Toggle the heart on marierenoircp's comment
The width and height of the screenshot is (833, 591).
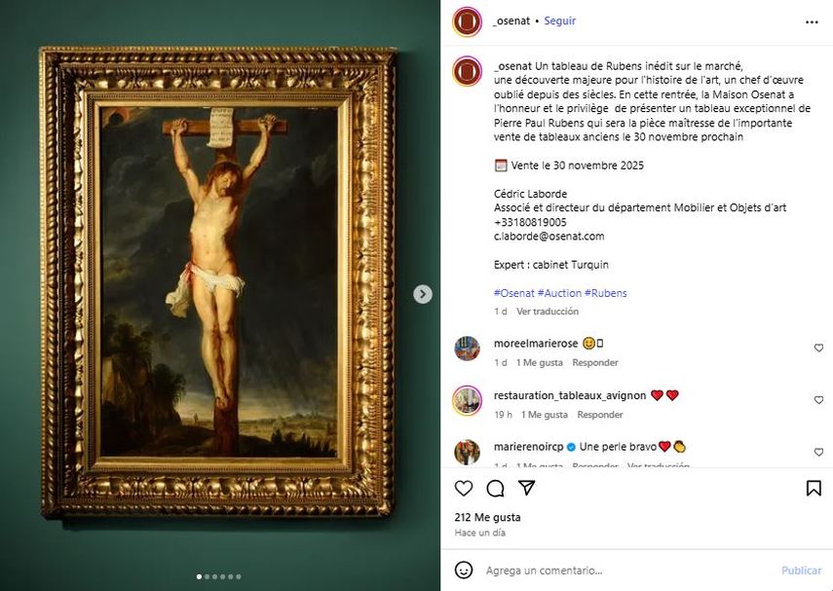click(818, 452)
